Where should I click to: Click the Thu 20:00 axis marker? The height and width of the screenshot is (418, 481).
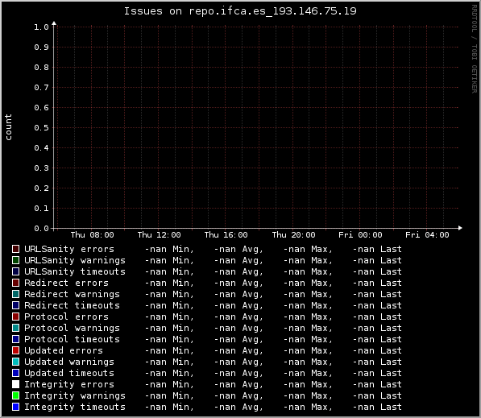pos(293,235)
